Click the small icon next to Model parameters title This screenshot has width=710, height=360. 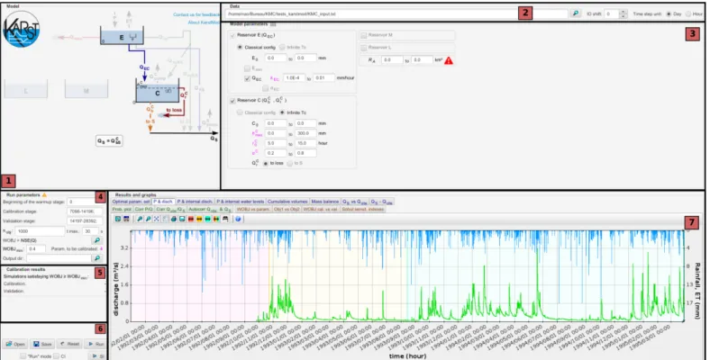pyautogui.click(x=273, y=24)
